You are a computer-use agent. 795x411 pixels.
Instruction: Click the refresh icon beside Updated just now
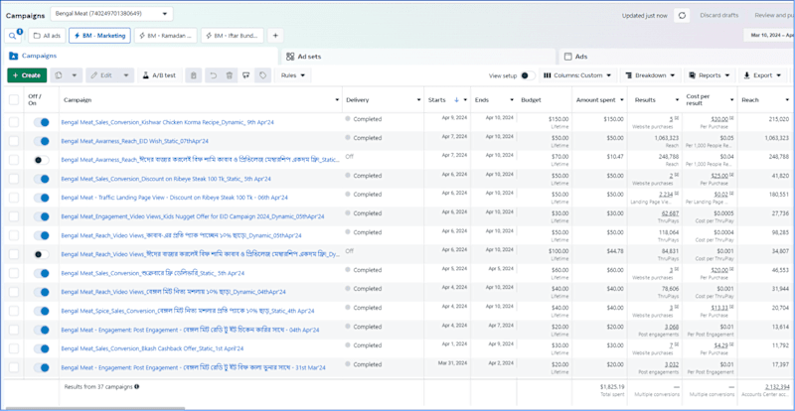(x=682, y=16)
